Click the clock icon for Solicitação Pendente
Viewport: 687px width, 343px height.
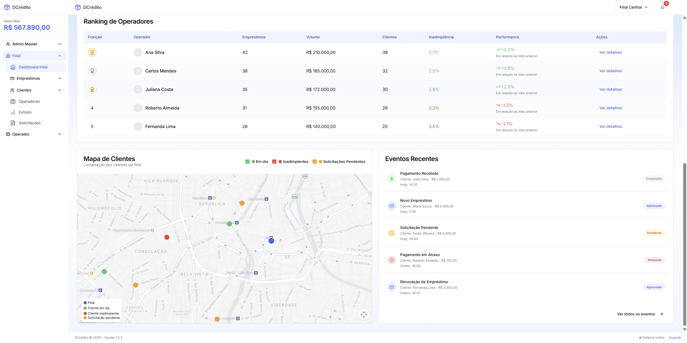[x=391, y=233]
